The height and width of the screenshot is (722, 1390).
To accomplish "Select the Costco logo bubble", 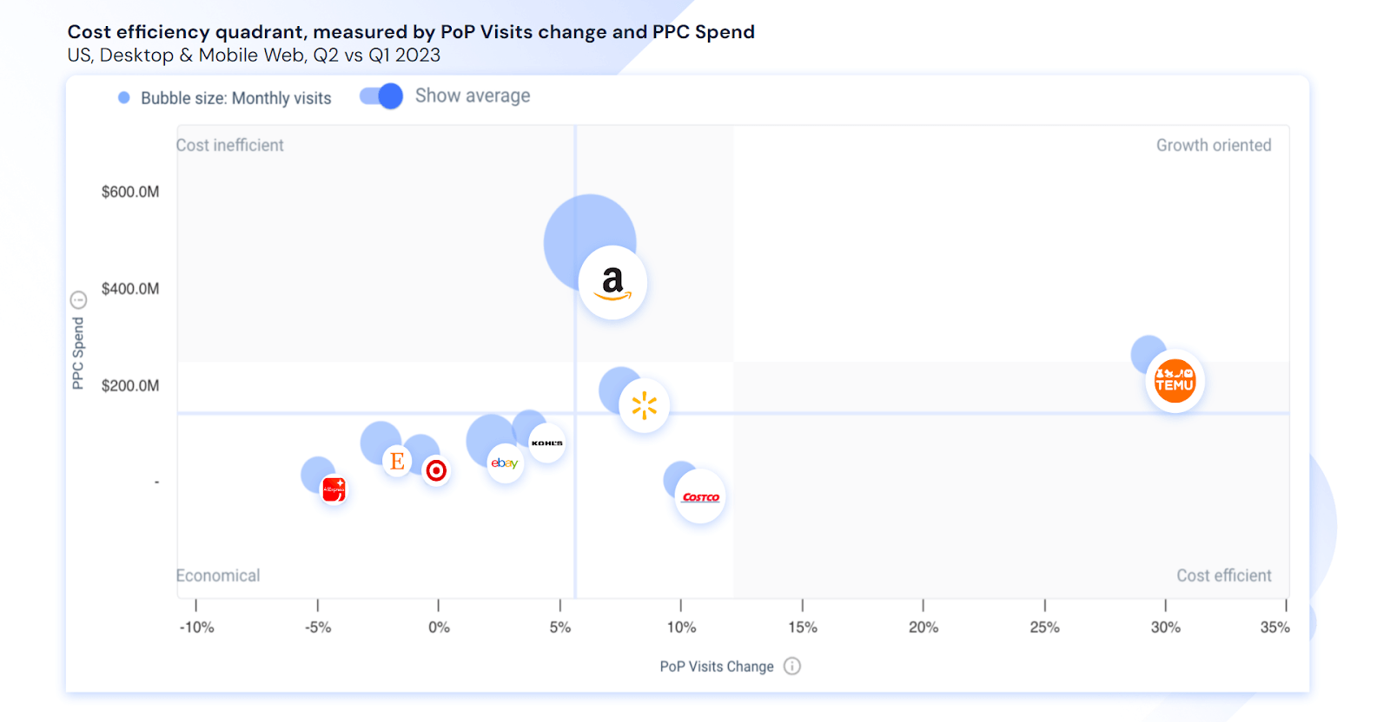I will 700,497.
